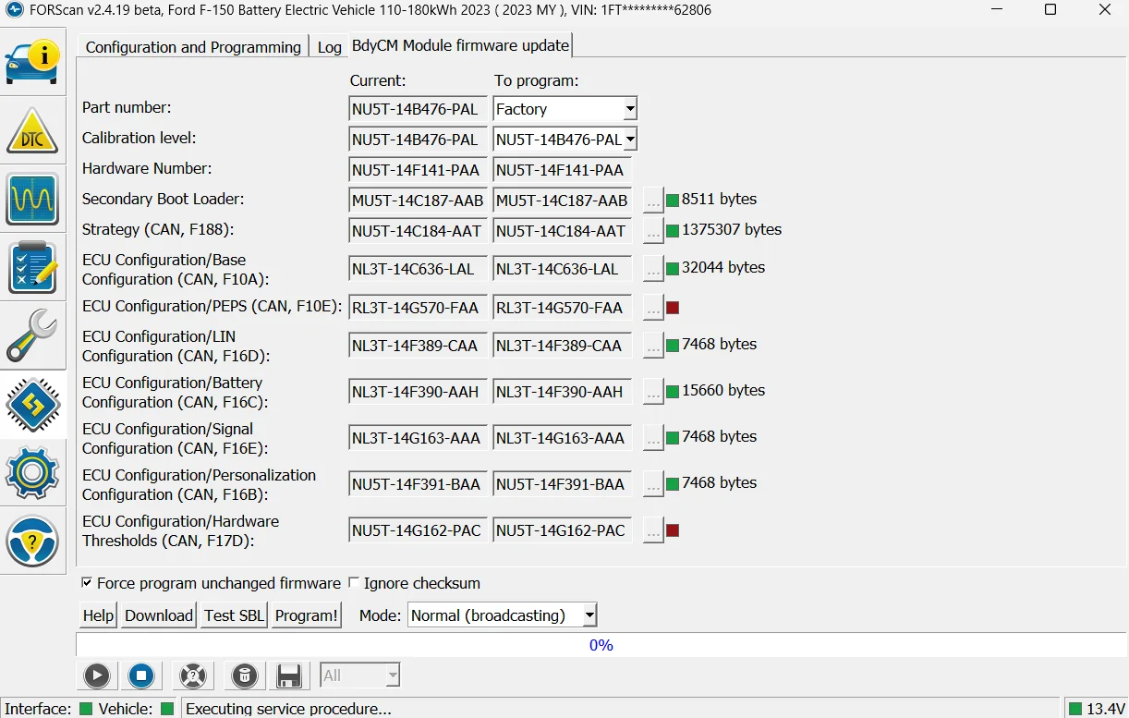Open the oscilloscope view

coord(33,200)
